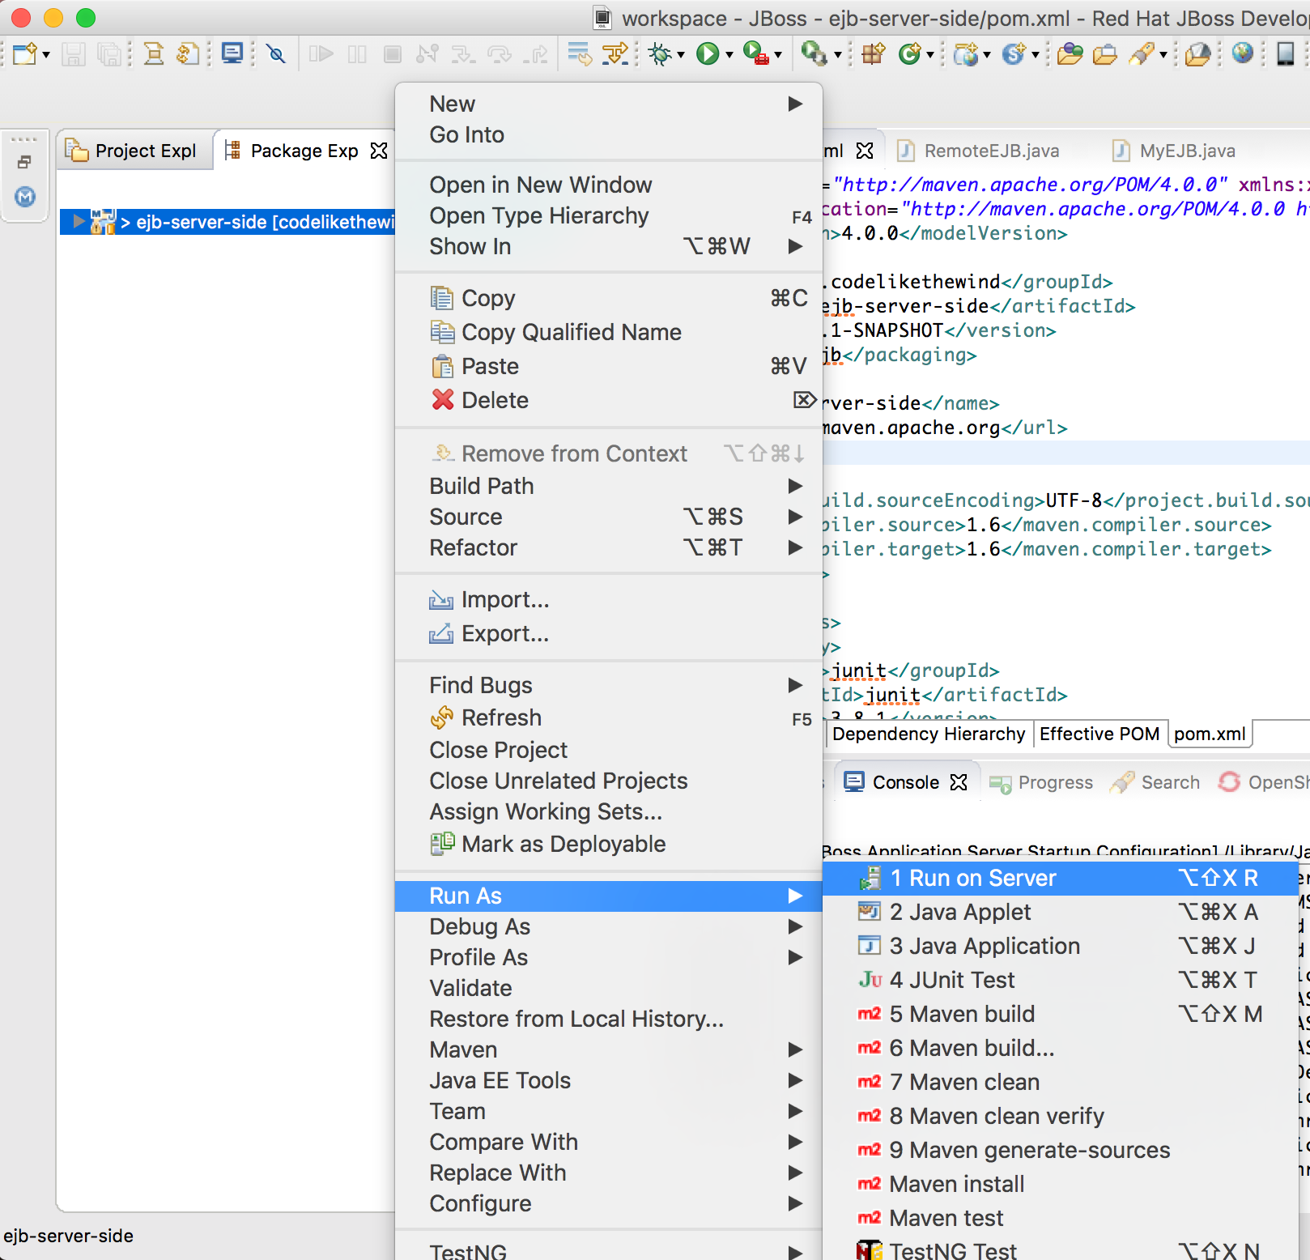Image resolution: width=1310 pixels, height=1260 pixels.
Task: Click the new web service S icon
Action: point(1014,54)
